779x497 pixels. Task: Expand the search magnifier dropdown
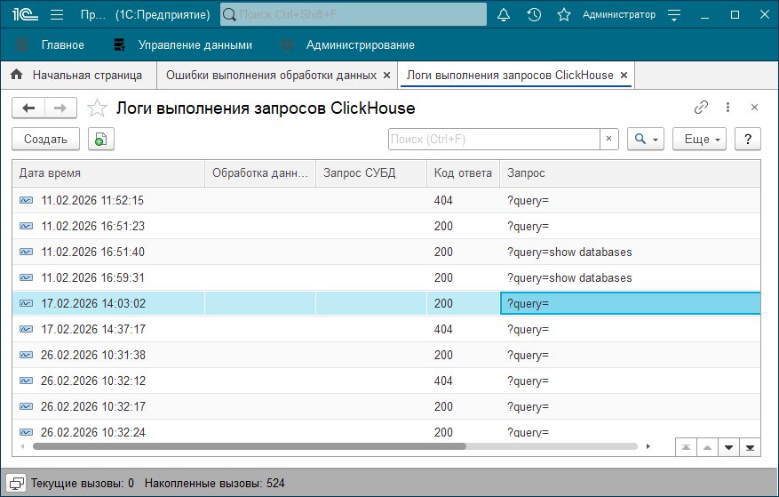(x=646, y=140)
